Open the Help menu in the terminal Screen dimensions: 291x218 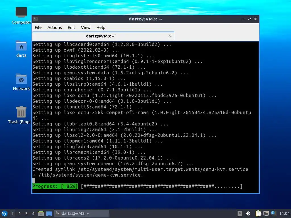pos(101,28)
